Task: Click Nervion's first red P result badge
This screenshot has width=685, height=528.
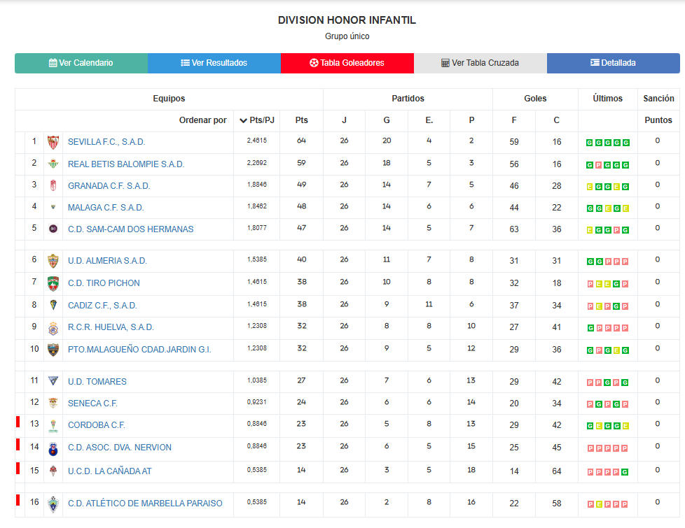Action: click(x=590, y=448)
